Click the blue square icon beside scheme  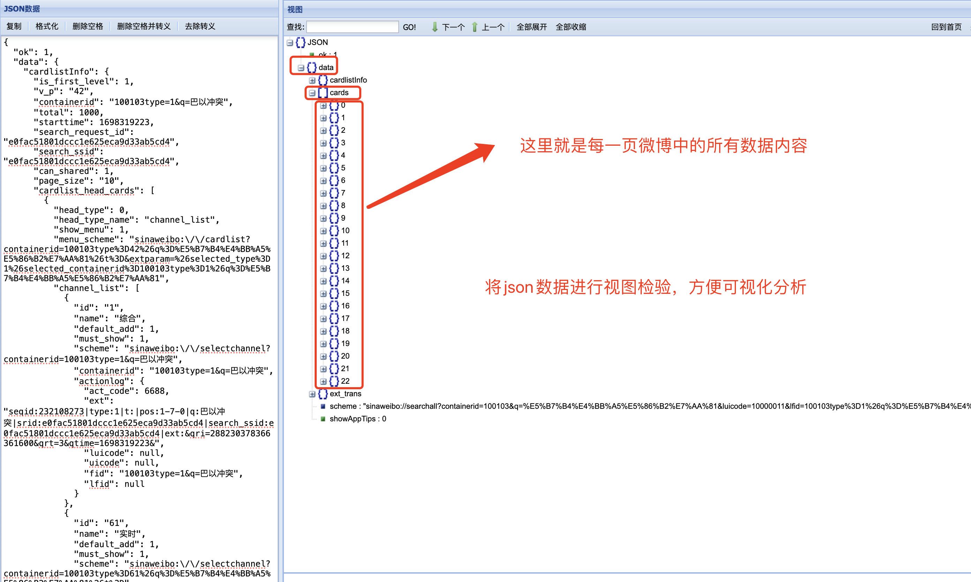click(x=323, y=406)
